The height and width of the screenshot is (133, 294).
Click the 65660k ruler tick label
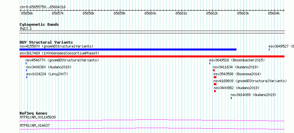pos(151,14)
